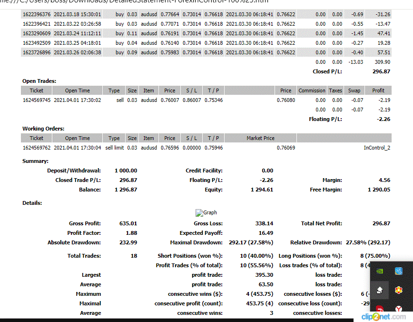Click the Balance value 1 296.87
This screenshot has width=413, height=322.
pyautogui.click(x=126, y=190)
